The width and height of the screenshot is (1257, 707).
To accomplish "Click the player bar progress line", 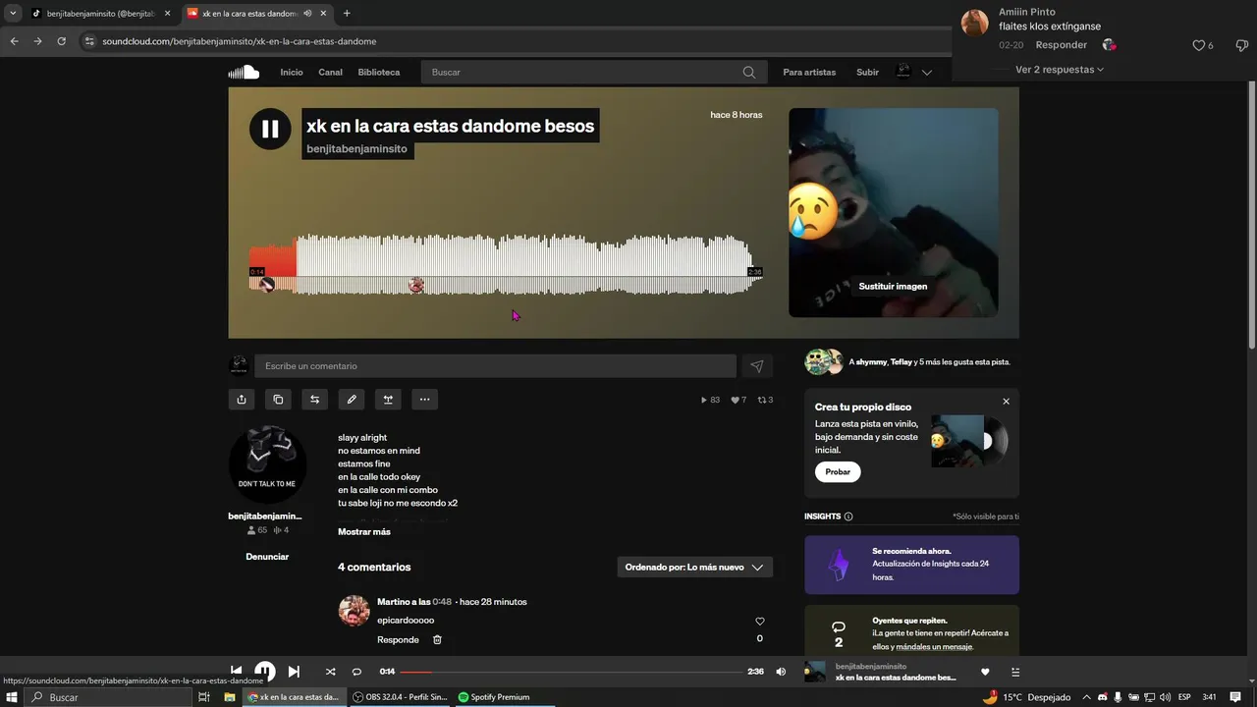I will (x=572, y=672).
